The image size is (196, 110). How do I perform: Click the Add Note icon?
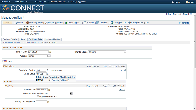tap(85, 23)
